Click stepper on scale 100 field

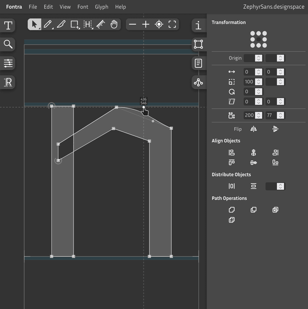click(x=259, y=82)
